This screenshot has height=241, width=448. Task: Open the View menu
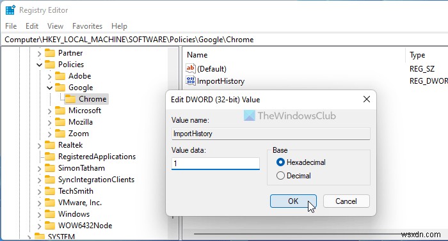point(55,26)
